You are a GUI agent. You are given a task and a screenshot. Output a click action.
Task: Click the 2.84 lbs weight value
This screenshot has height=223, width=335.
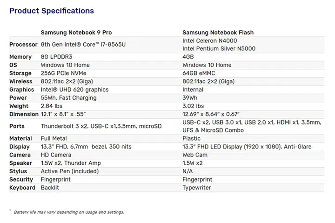(x=53, y=106)
